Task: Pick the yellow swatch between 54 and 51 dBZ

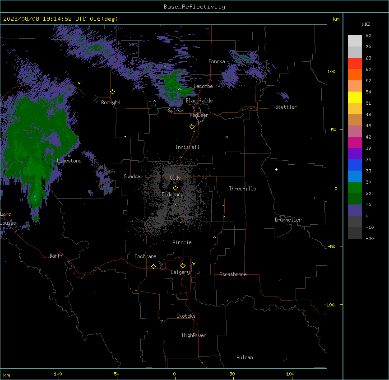Action: (x=355, y=97)
